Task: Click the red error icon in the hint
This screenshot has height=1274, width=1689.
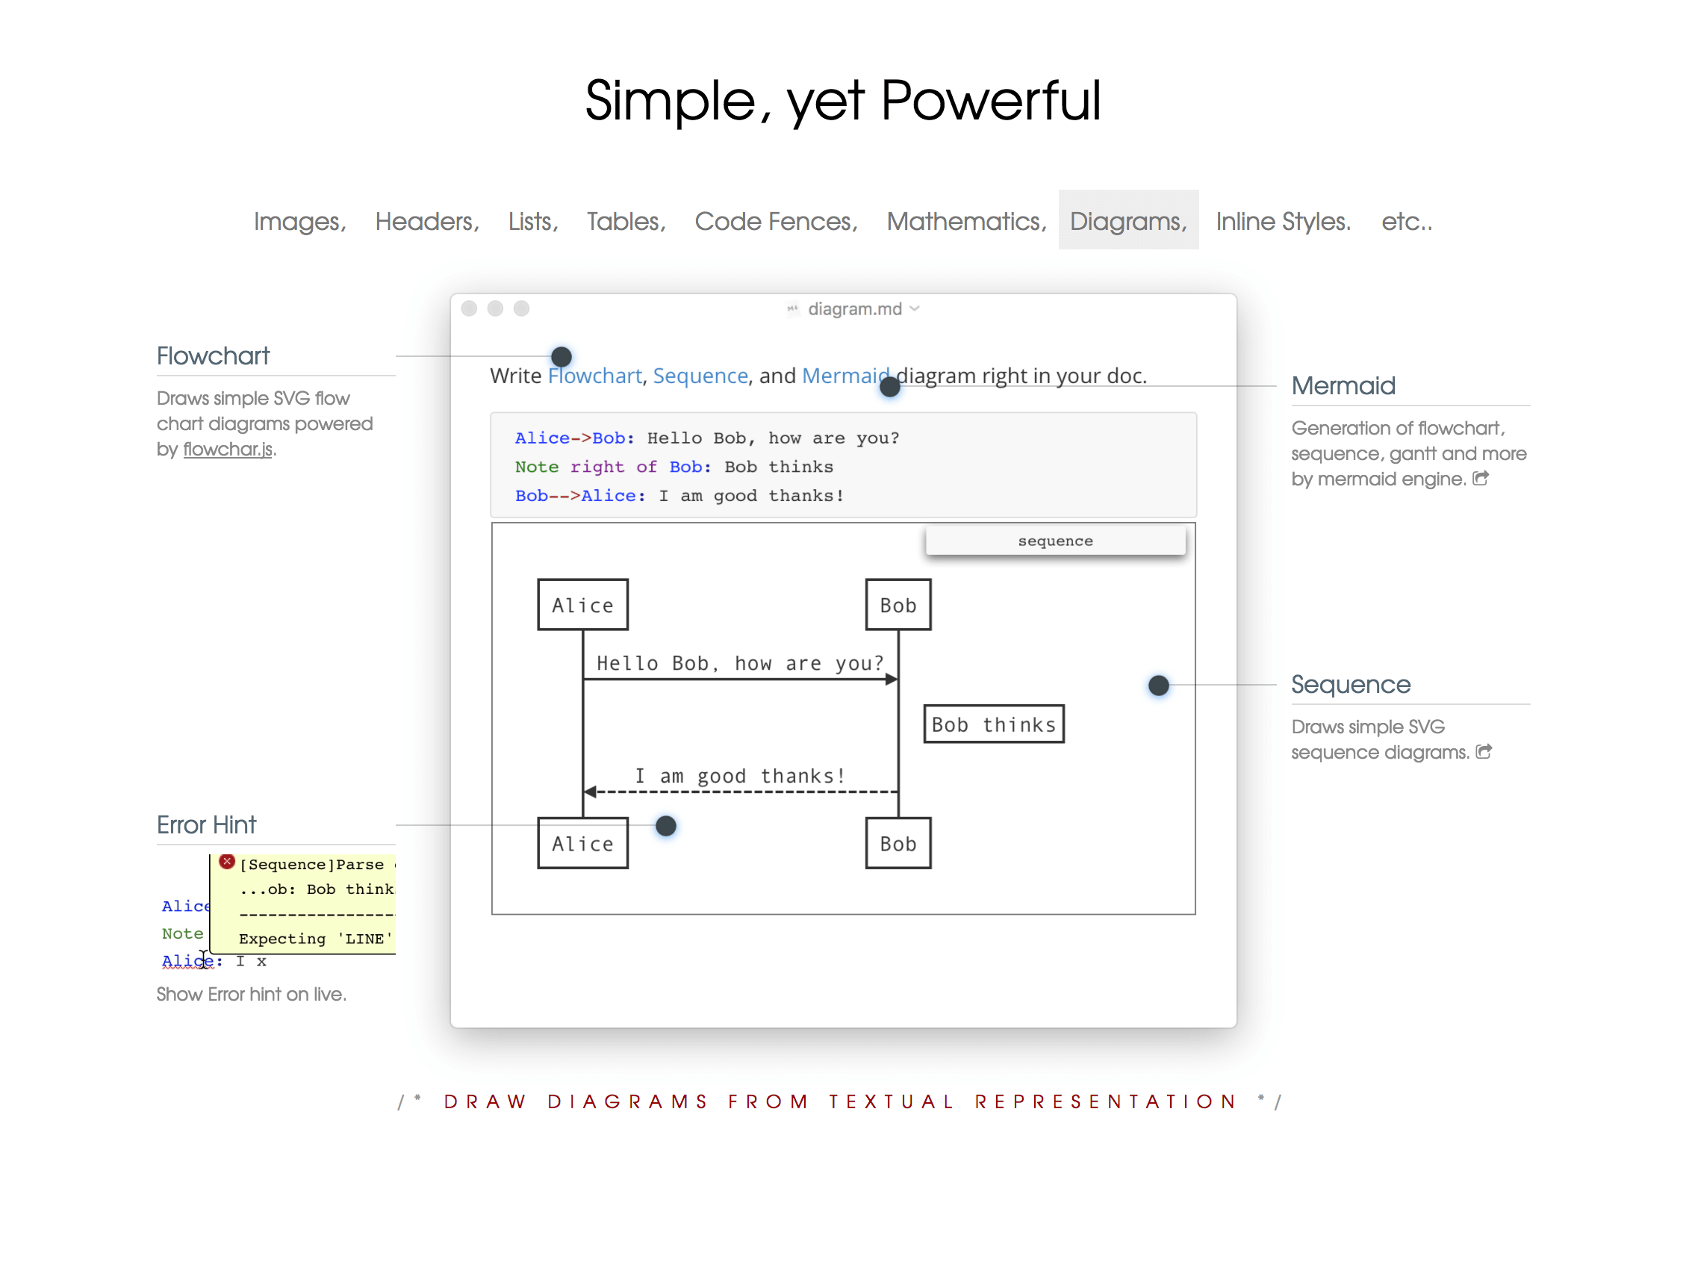Action: coord(227,862)
